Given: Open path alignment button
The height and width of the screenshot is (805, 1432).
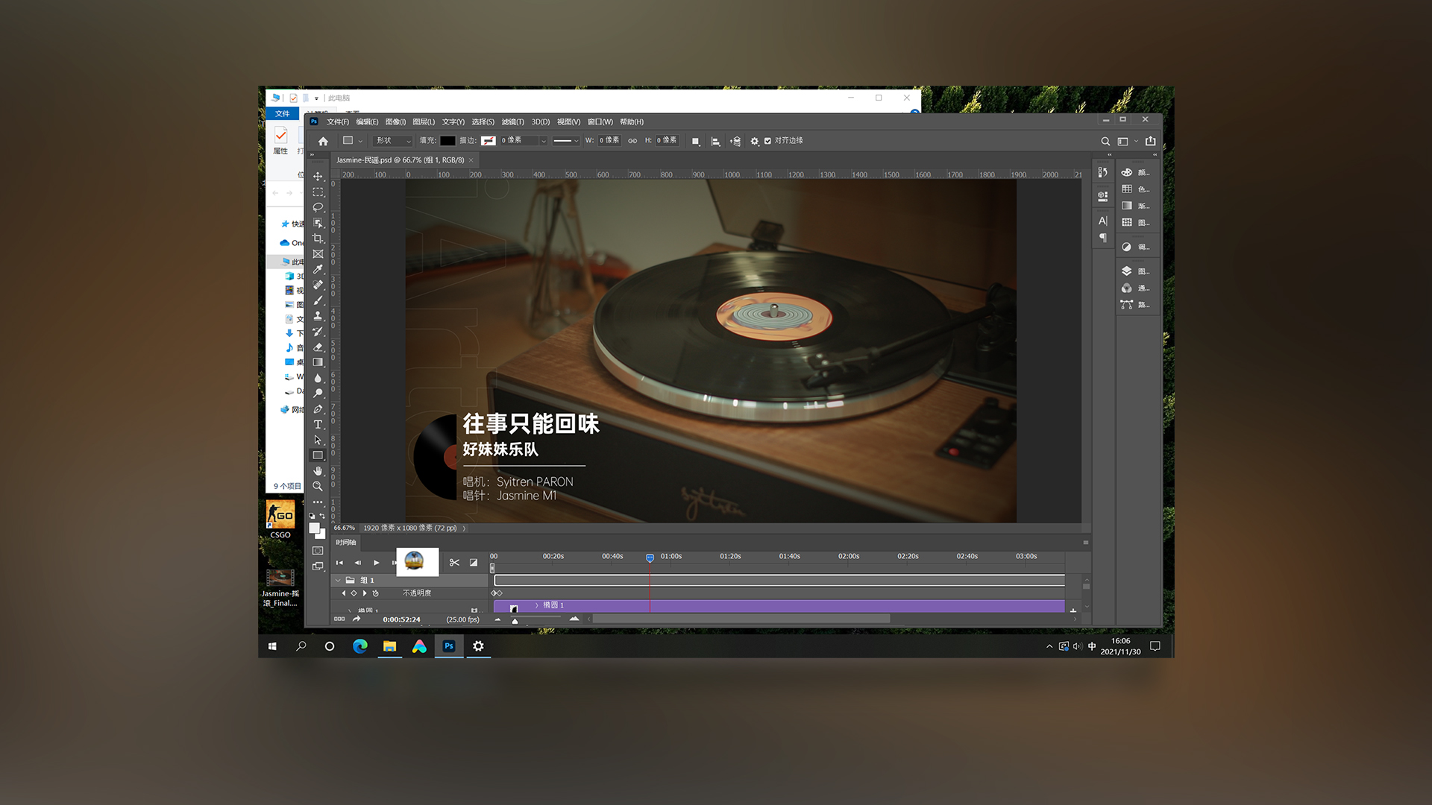Looking at the screenshot, I should [715, 141].
